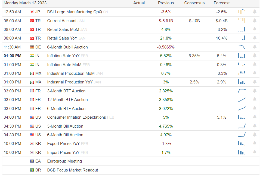Click the bell alert icon for BSI Large Manufacturing
This screenshot has width=266, height=175.
click(x=255, y=12)
